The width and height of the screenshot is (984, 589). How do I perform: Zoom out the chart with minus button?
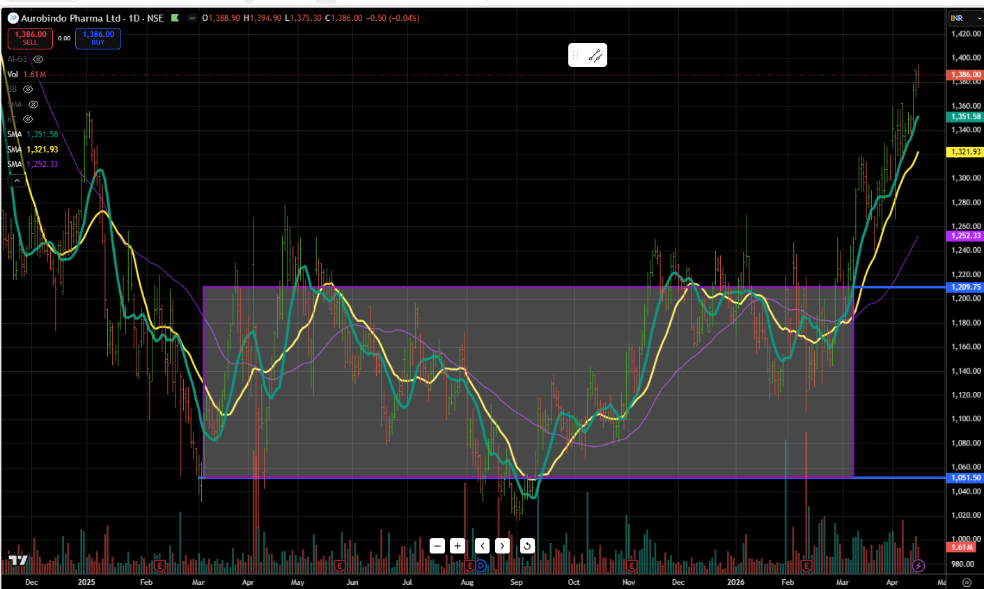point(437,546)
